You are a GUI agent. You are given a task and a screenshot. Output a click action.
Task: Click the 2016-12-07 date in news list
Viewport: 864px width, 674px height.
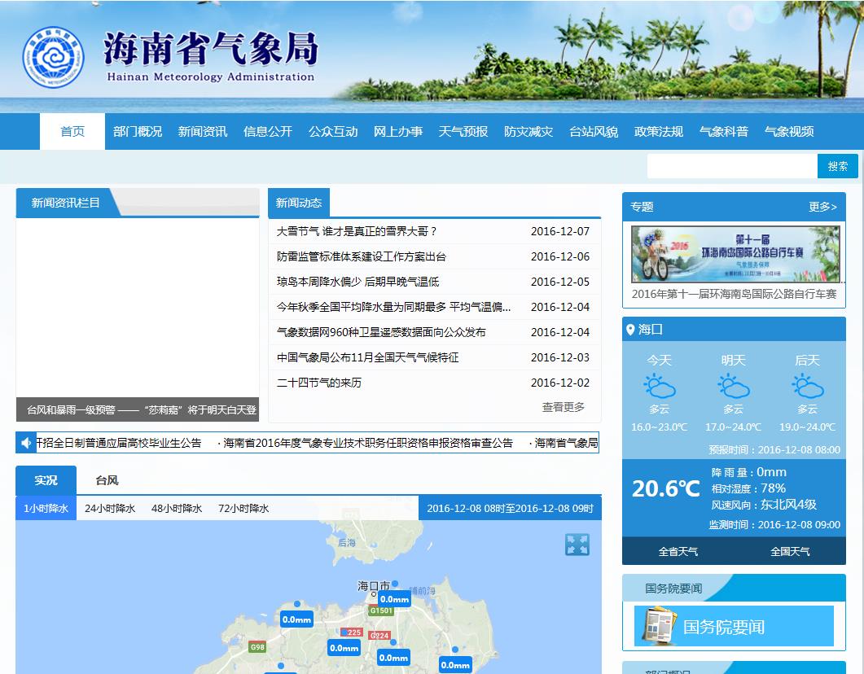tap(560, 231)
